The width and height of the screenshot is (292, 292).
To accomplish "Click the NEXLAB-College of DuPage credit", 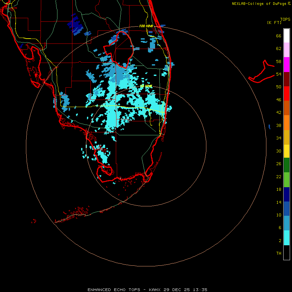I will (x=261, y=4).
